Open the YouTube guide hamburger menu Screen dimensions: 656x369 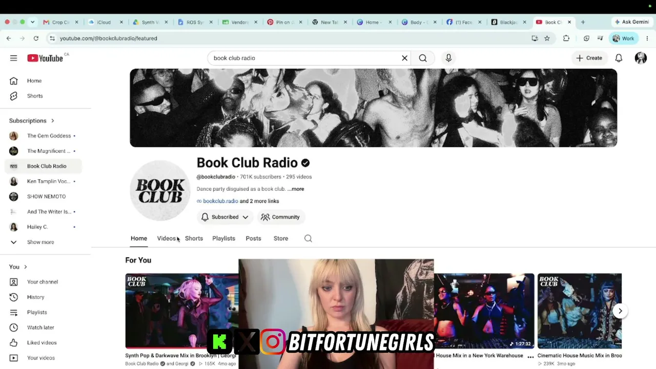pos(13,58)
